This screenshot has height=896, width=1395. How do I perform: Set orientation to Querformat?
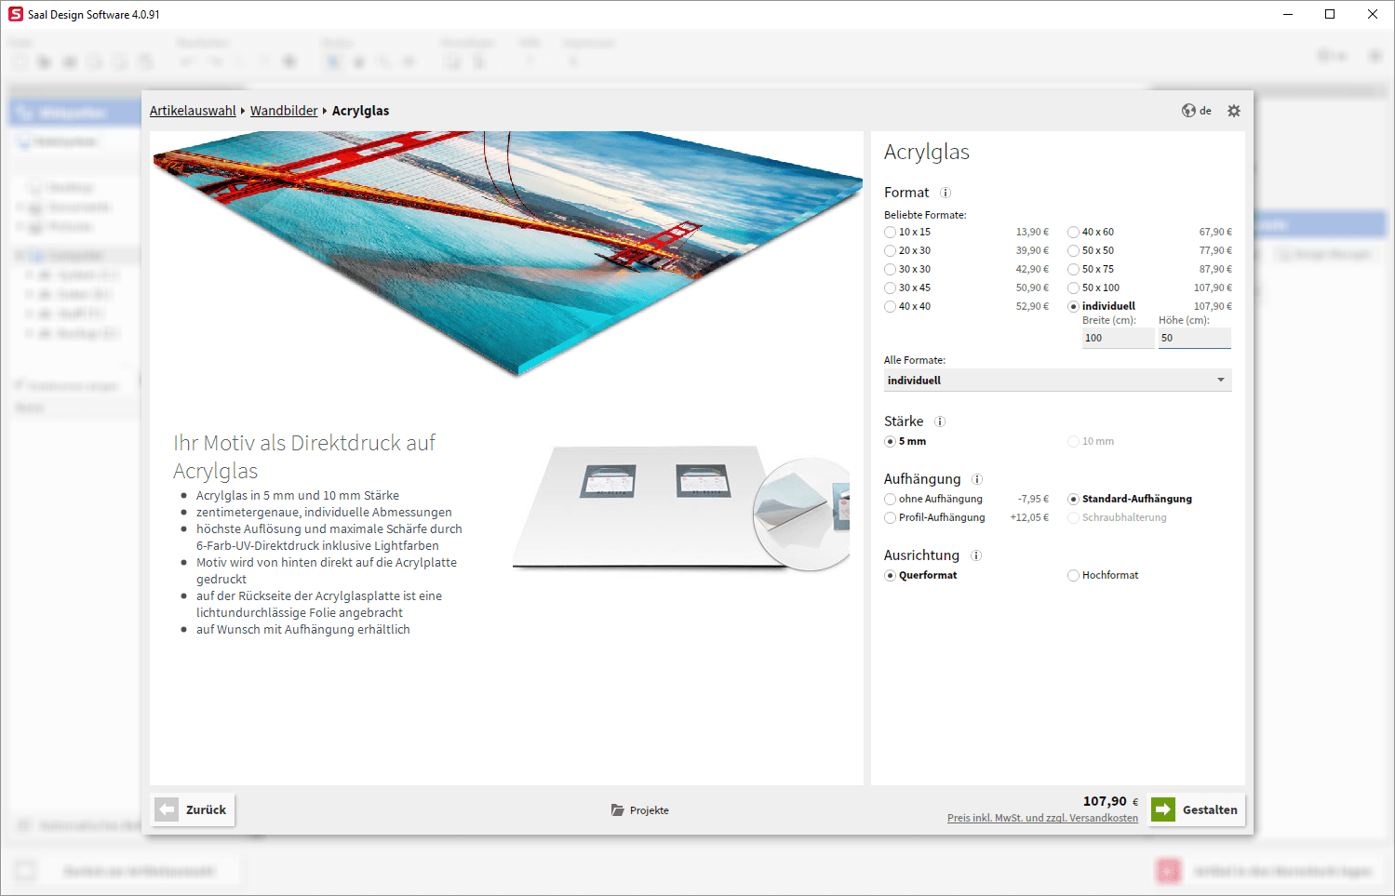point(890,576)
